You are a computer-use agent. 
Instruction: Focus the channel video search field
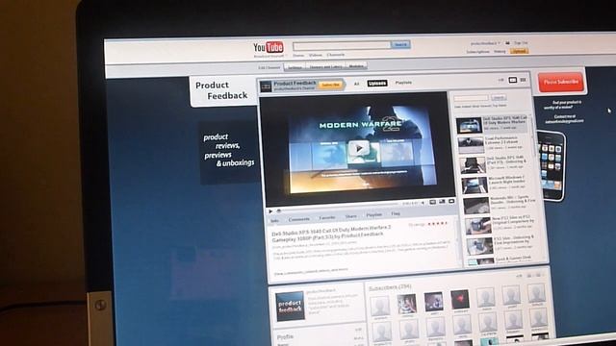(x=471, y=98)
